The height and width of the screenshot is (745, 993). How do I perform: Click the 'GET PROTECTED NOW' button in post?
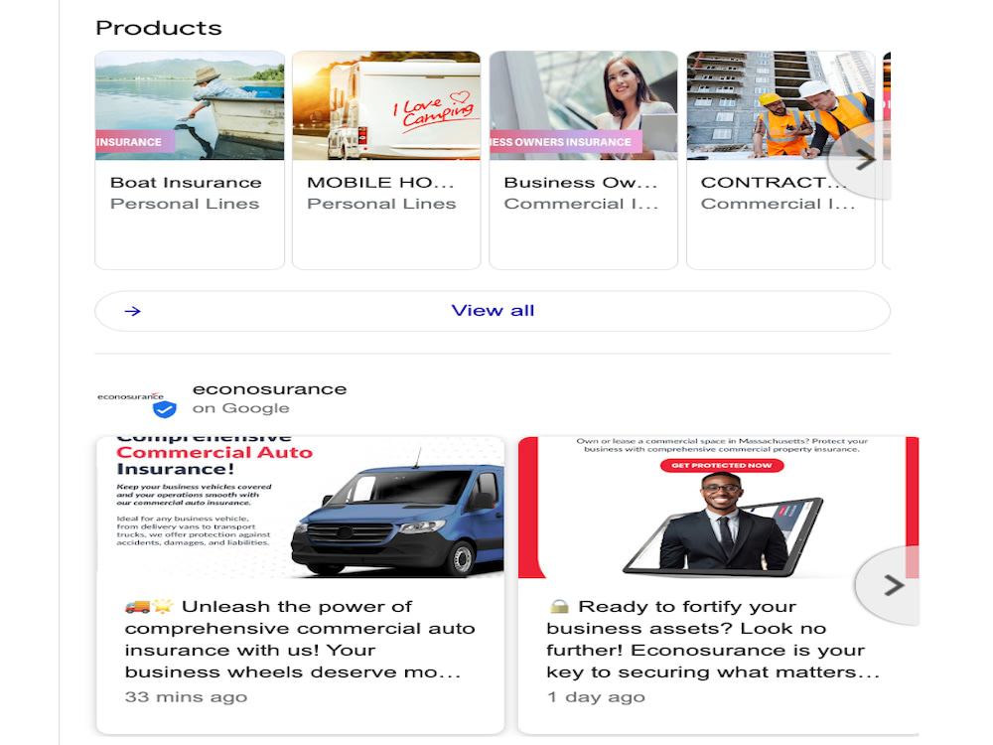point(722,466)
